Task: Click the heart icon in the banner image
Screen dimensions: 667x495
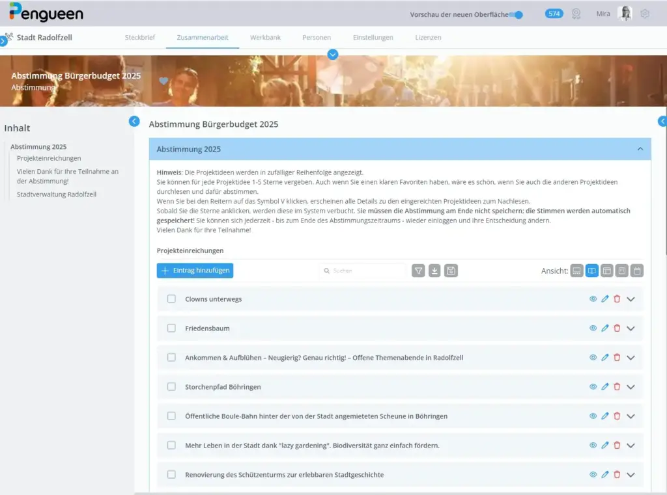Action: tap(163, 81)
